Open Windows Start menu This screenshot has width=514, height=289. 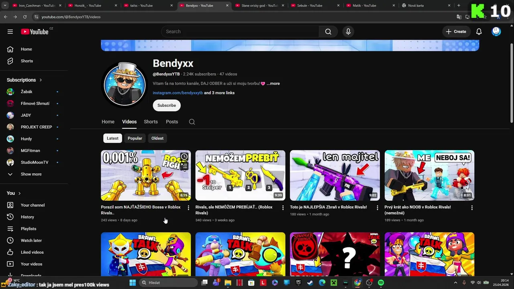coord(133,283)
